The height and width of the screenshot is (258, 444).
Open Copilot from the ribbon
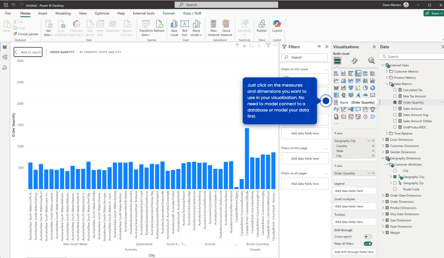point(277,26)
